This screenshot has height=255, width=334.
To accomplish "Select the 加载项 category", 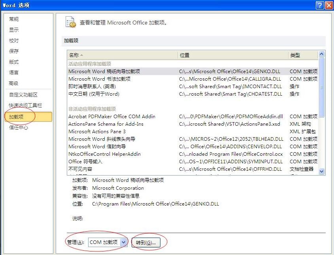I will point(28,117).
